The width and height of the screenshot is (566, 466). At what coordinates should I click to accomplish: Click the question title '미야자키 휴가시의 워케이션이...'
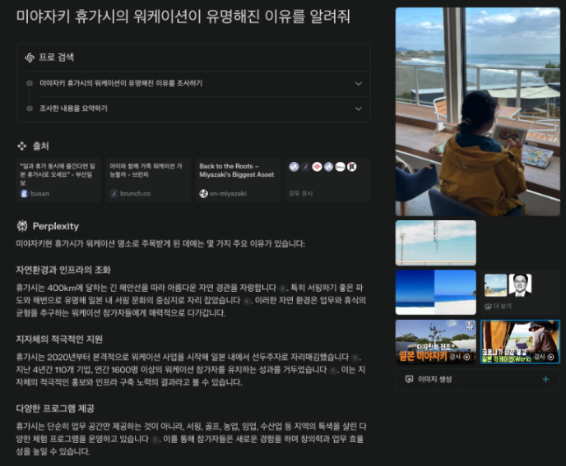(183, 16)
